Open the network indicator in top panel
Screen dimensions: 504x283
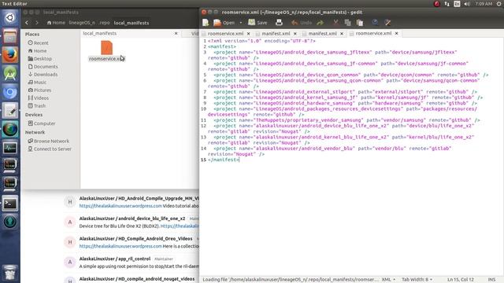coord(447,4)
